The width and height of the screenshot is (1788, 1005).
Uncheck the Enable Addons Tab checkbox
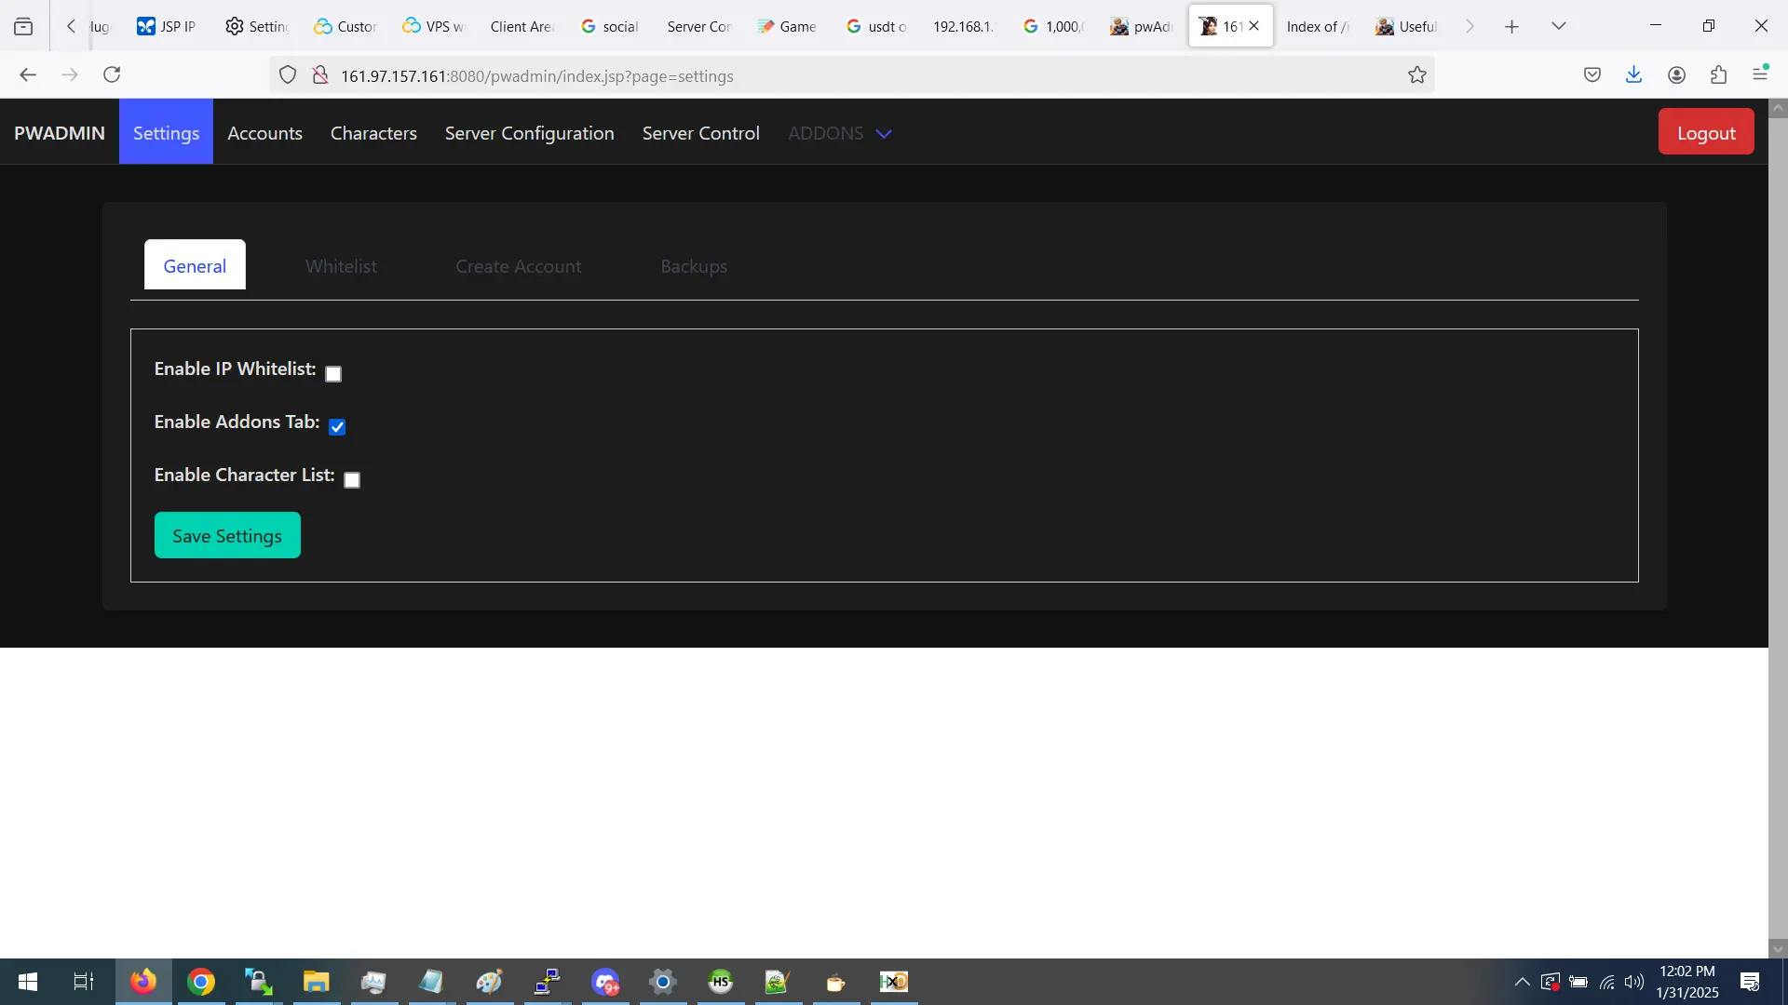[x=337, y=427]
